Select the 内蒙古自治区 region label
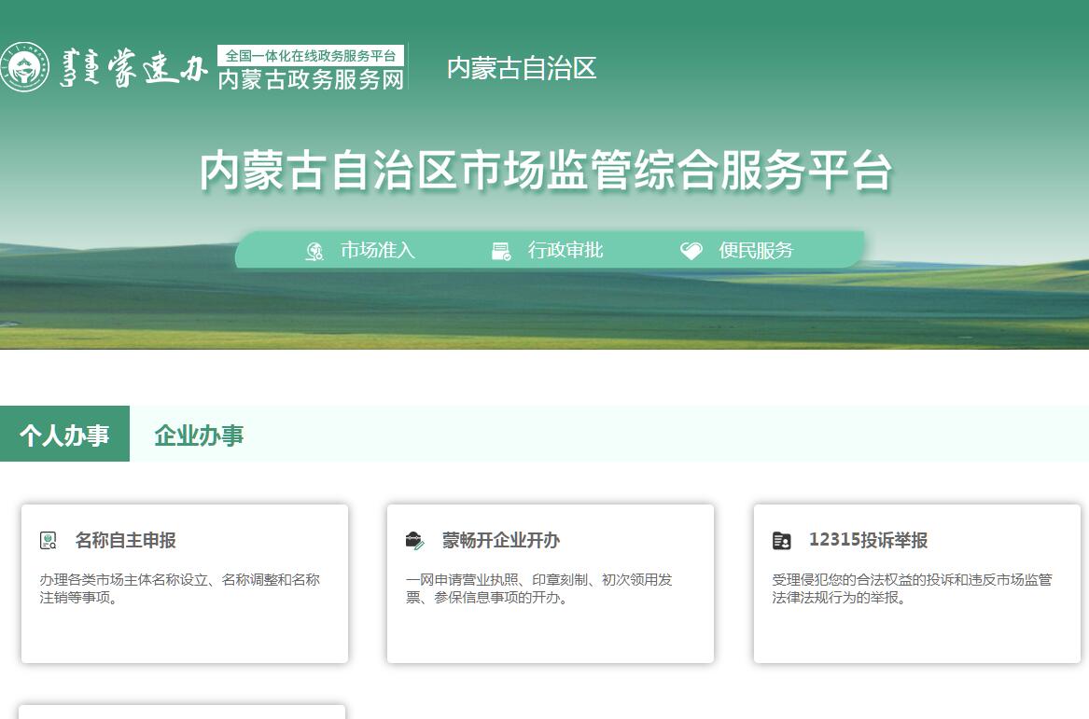This screenshot has height=719, width=1089. (x=522, y=68)
